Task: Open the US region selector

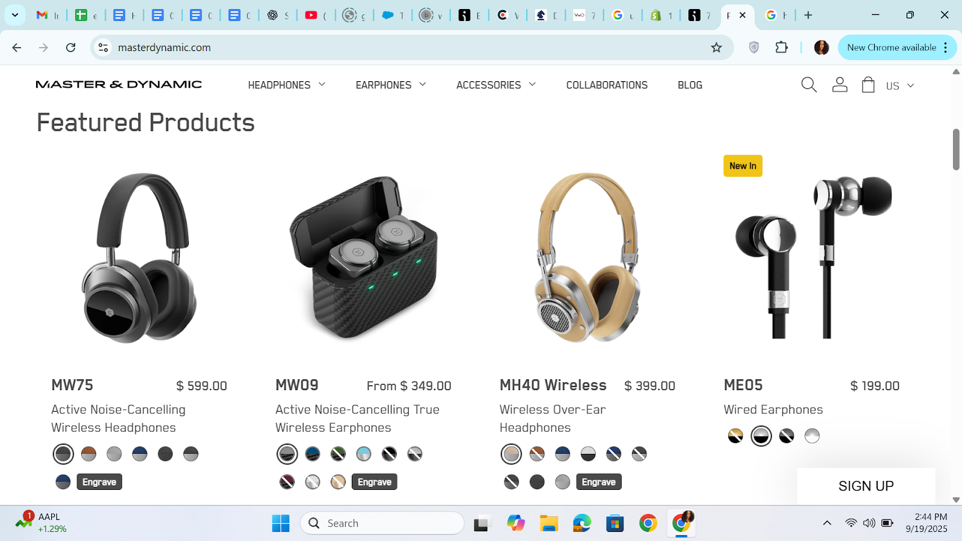Action: click(899, 86)
